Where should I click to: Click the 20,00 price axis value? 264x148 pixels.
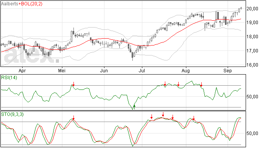click(252, 8)
